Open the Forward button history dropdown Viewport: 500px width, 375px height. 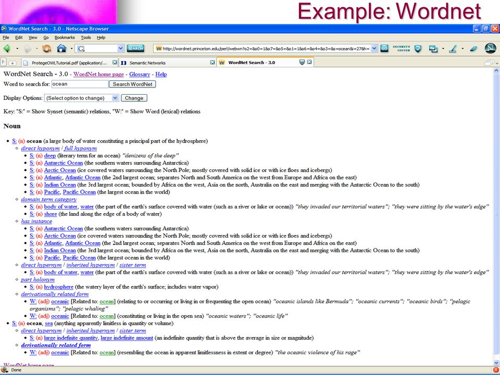click(36, 49)
